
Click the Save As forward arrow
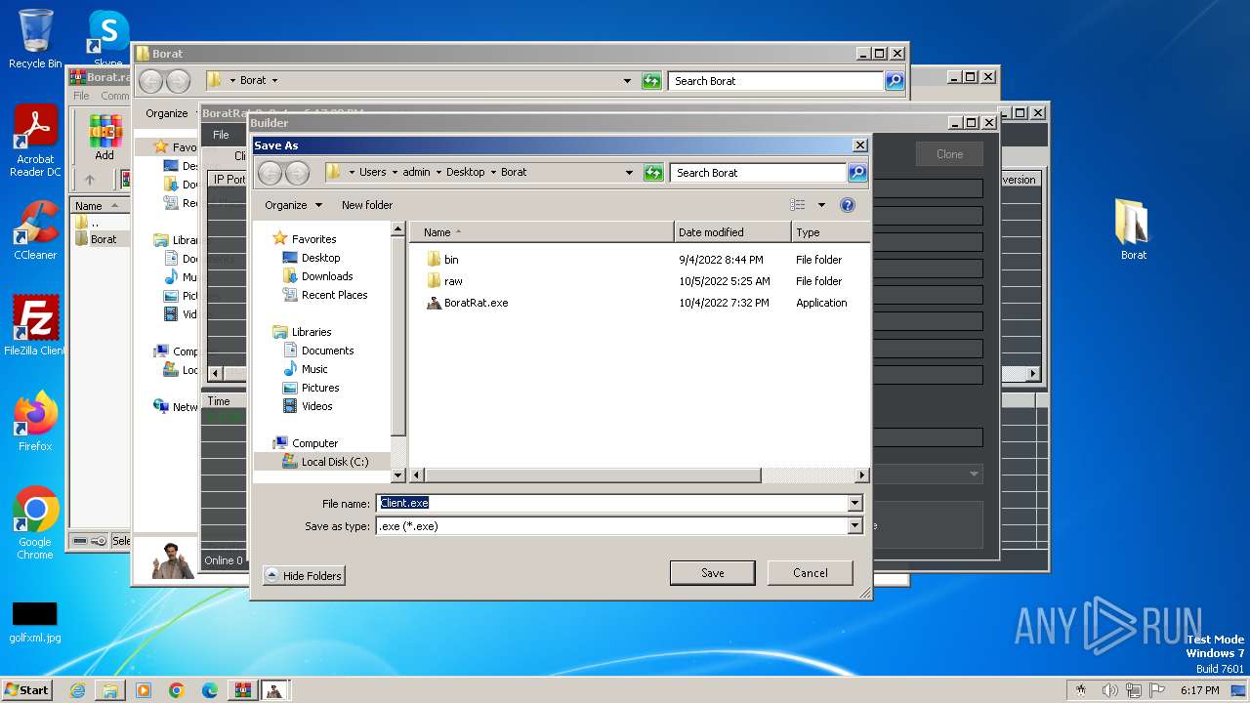pos(297,173)
